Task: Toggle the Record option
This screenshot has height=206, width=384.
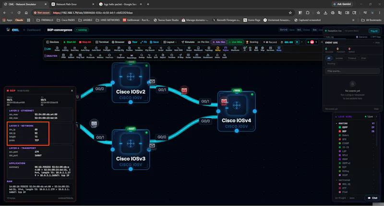Action: (x=270, y=42)
